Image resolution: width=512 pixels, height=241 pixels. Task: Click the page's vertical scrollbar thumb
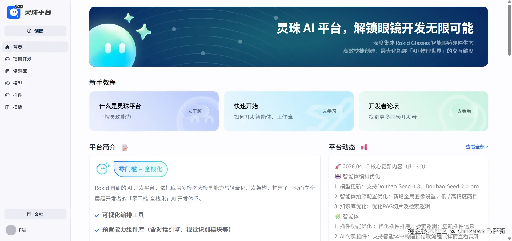tap(509, 29)
